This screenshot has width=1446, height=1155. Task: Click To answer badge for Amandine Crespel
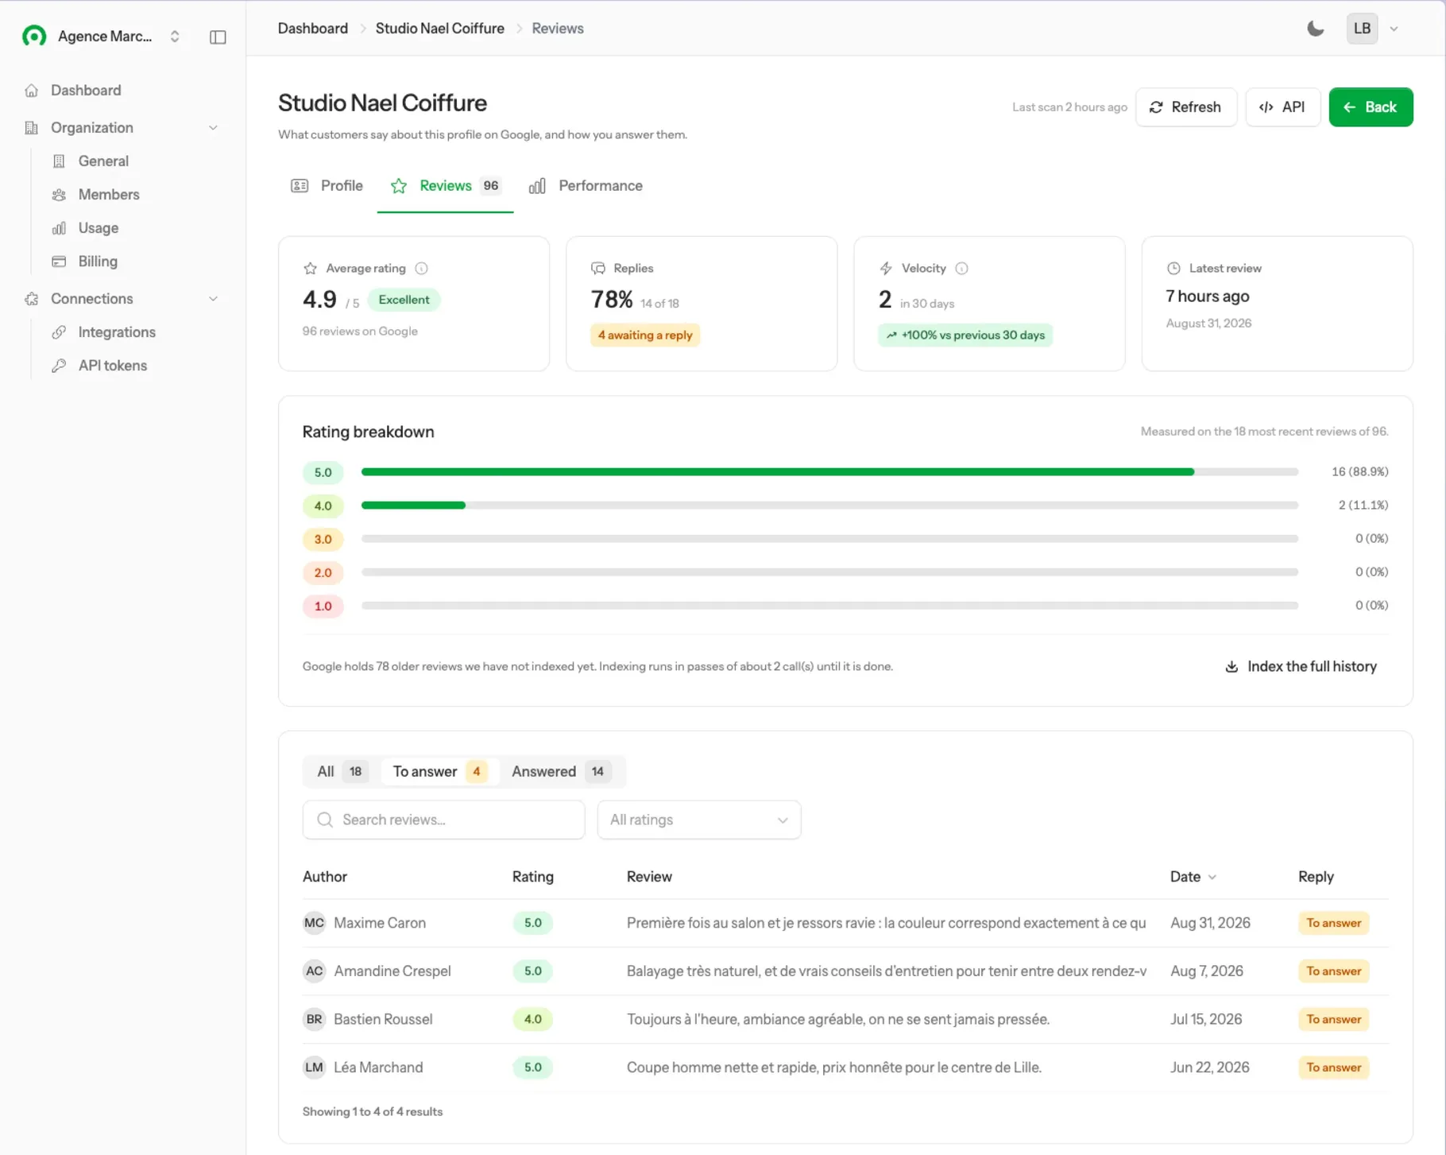click(1334, 971)
